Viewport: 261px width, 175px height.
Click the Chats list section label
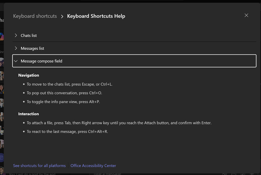[x=29, y=35]
